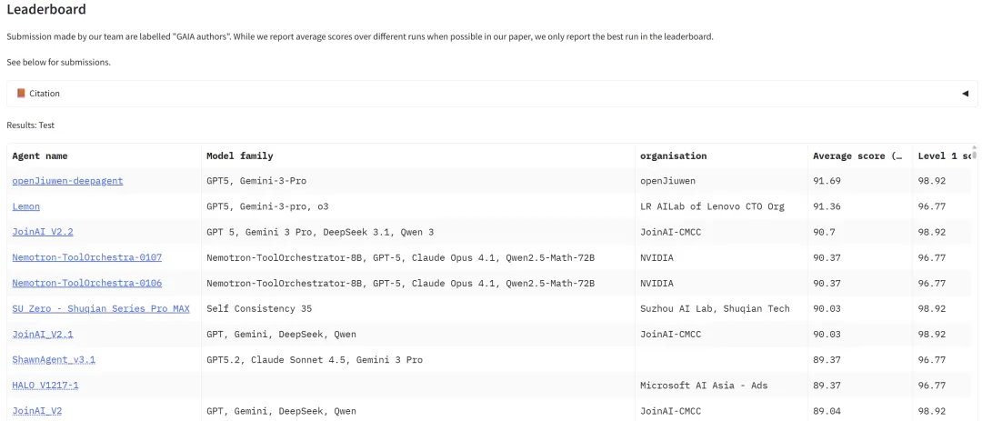This screenshot has height=421, width=982.
Task: Open the Lemon agent link
Action: 25,206
